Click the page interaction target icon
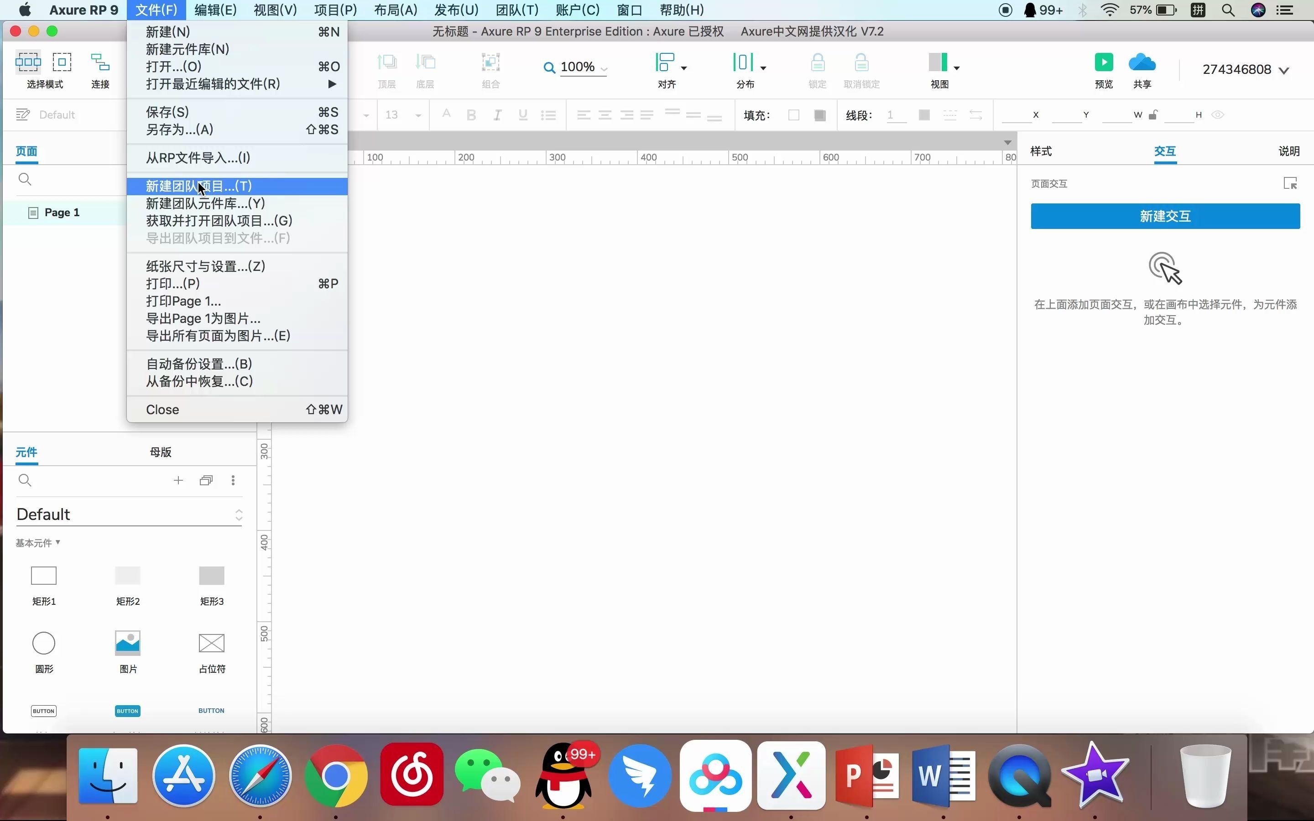 coord(1290,183)
